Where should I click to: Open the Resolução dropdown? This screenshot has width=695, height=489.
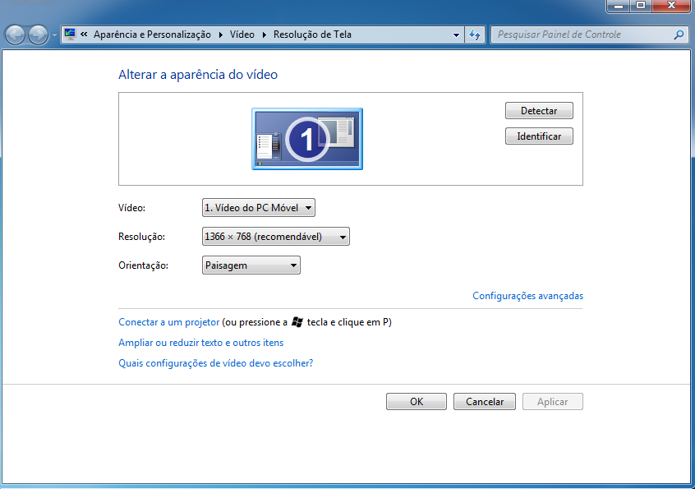pos(276,237)
